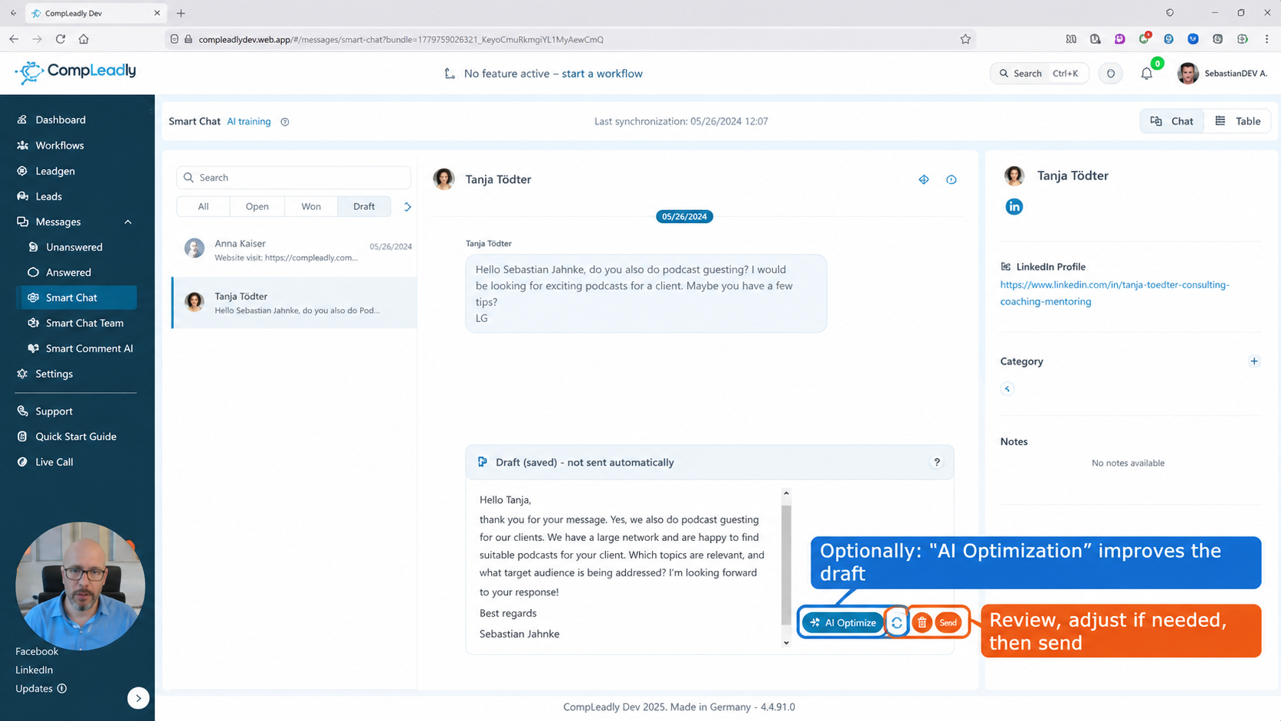Viewport: 1281px width, 721px height.
Task: Click the draft text scrollbar up arrow
Action: (786, 493)
